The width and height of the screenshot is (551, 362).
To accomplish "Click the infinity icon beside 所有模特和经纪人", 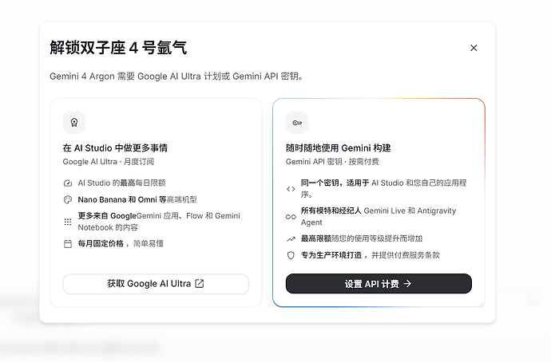I will pos(291,217).
